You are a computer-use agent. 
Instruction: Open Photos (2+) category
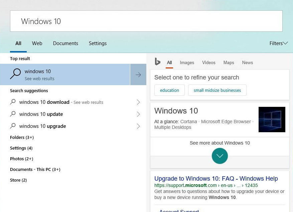[21, 159]
